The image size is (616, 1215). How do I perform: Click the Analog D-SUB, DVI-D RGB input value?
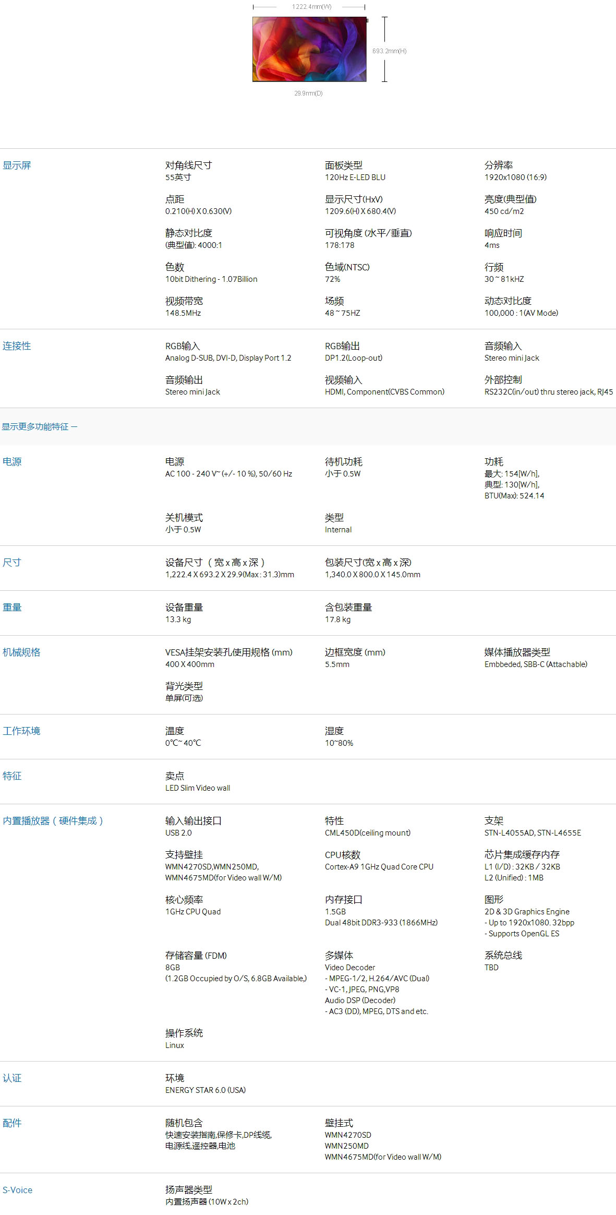pos(228,358)
